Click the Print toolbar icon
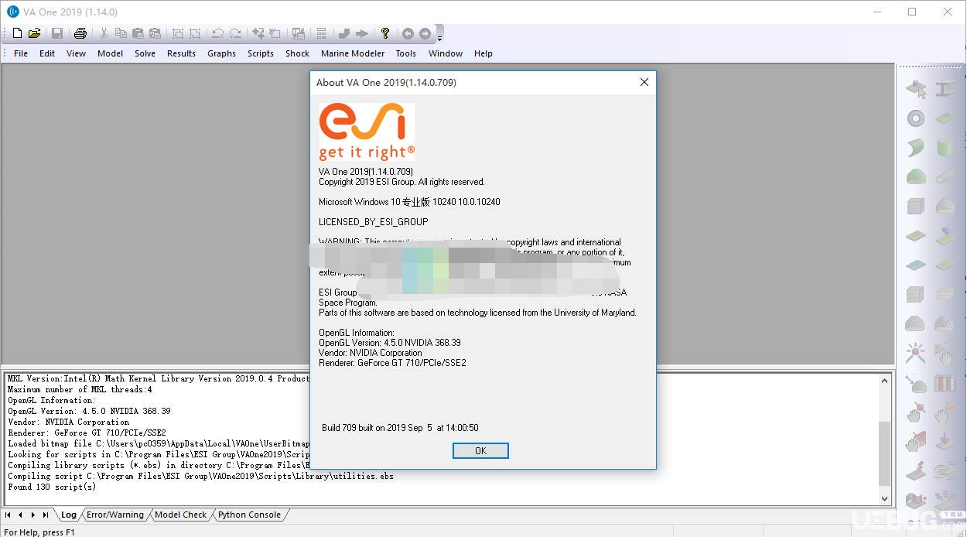 pyautogui.click(x=80, y=33)
